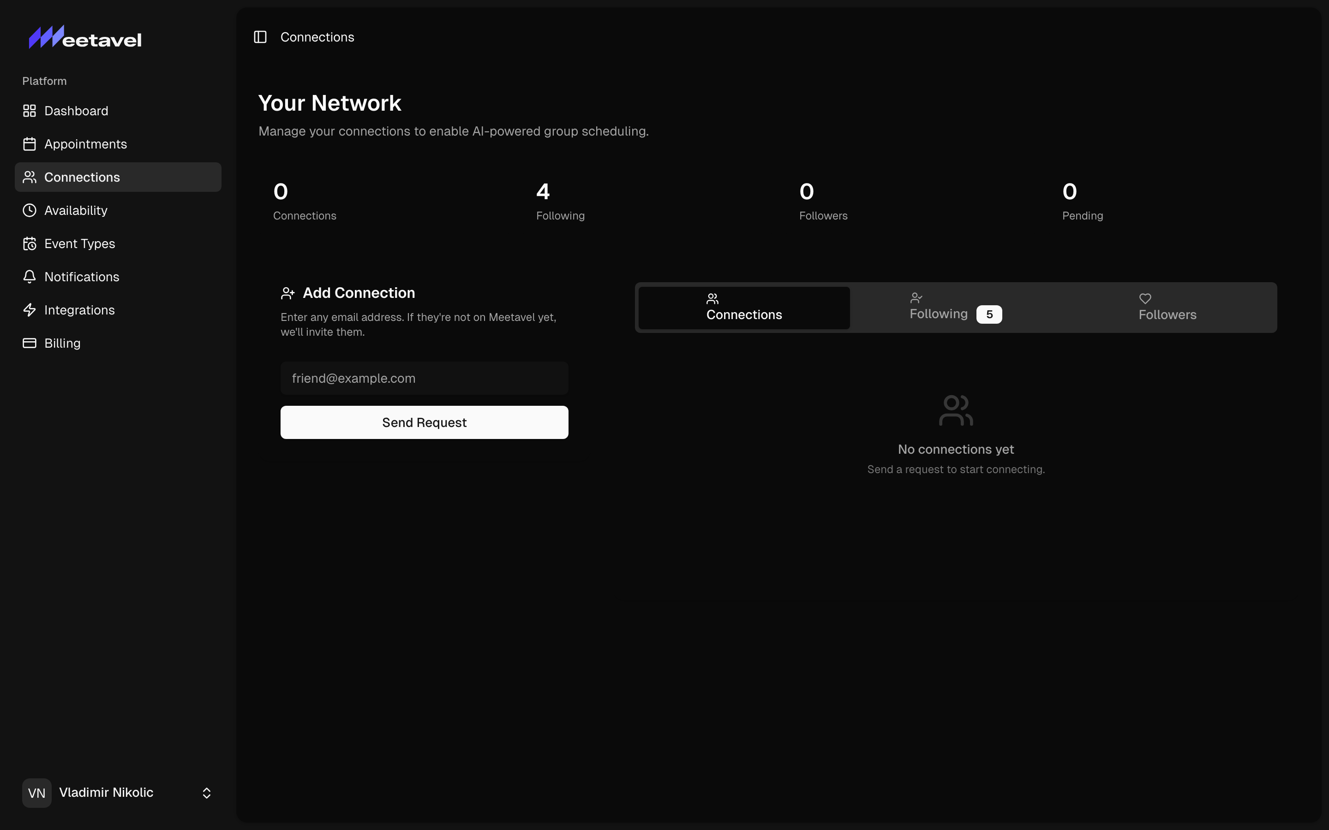
Task: Click the Integrations lightning bolt icon
Action: 30,310
